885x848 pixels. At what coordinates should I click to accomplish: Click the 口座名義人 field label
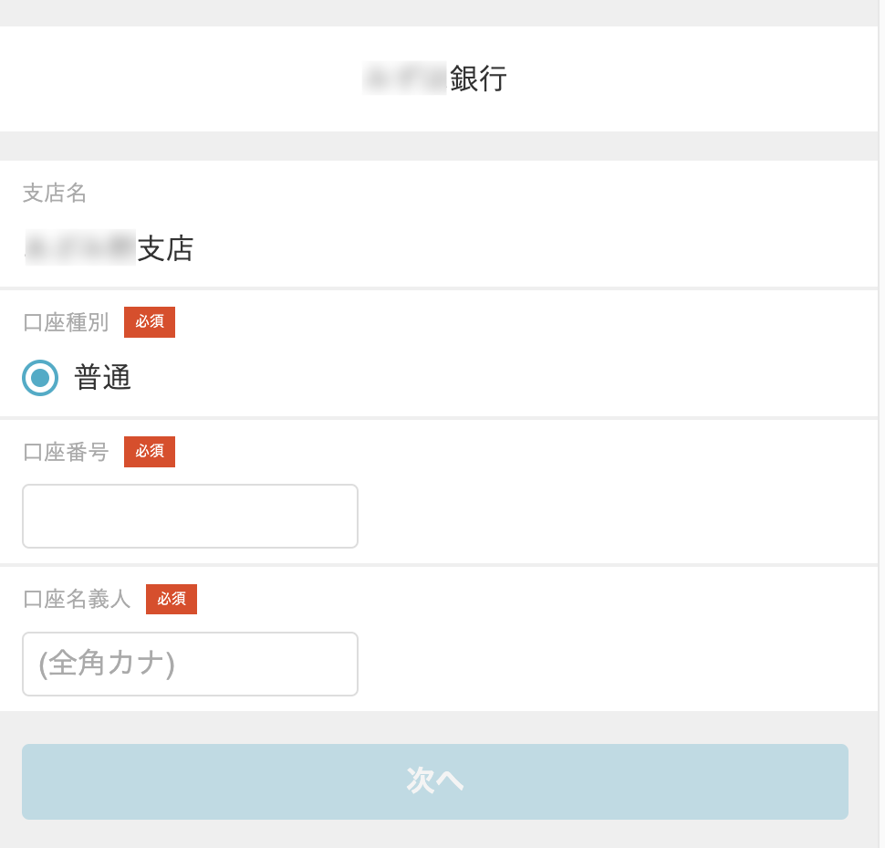tap(77, 600)
